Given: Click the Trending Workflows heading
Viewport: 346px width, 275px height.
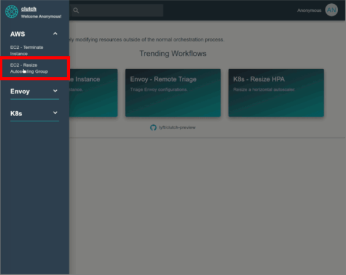Looking at the screenshot, I should click(173, 53).
